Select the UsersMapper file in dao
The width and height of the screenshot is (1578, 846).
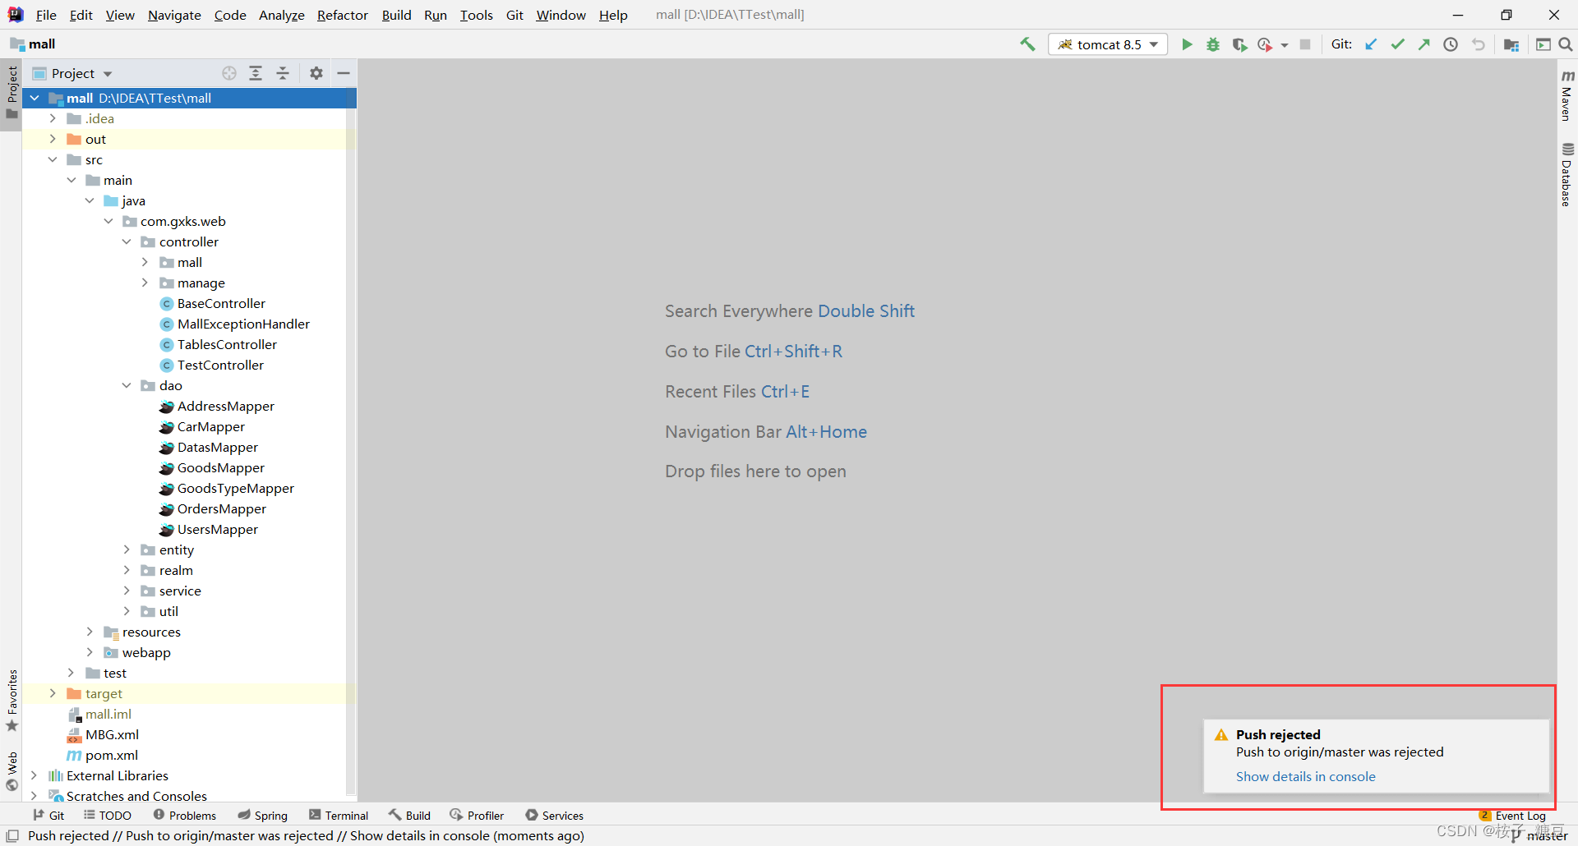(x=218, y=529)
